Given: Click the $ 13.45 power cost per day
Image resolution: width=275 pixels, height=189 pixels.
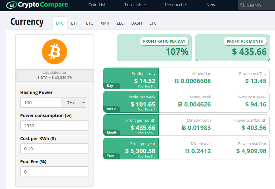Looking at the screenshot, I should click(256, 81).
